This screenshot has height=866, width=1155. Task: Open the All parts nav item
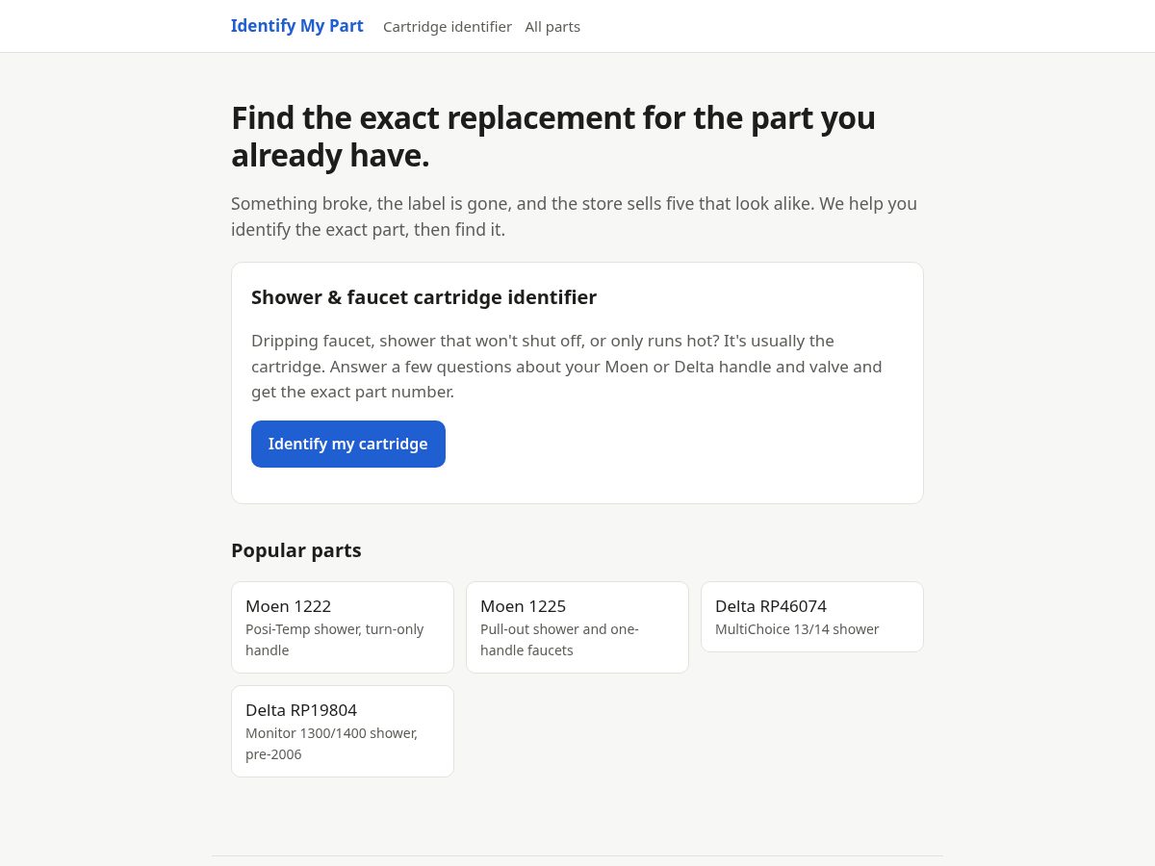[x=552, y=27]
